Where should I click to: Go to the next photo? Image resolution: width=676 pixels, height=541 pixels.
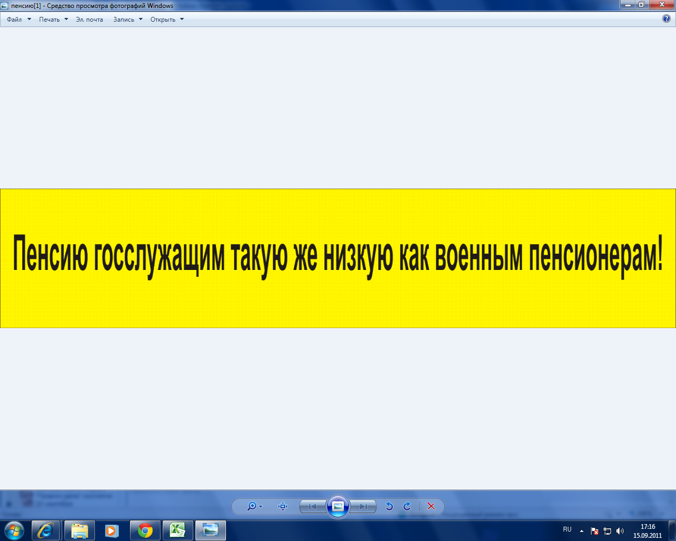(363, 506)
